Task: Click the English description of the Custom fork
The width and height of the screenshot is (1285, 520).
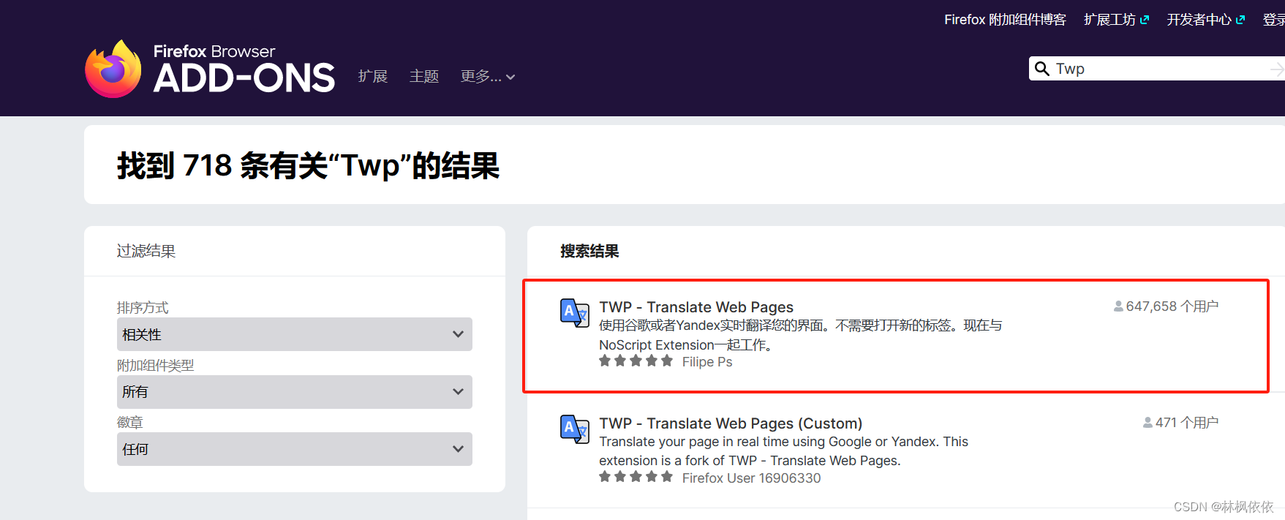Action: [x=783, y=451]
